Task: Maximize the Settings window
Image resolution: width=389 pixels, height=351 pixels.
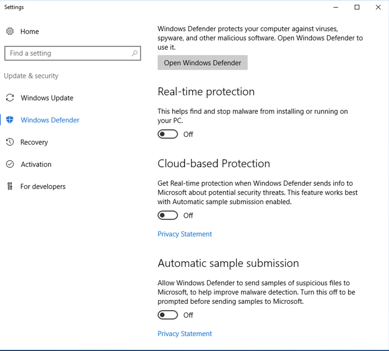Action: pyautogui.click(x=357, y=7)
